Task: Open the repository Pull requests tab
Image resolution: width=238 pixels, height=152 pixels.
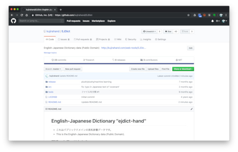Action: (83, 39)
